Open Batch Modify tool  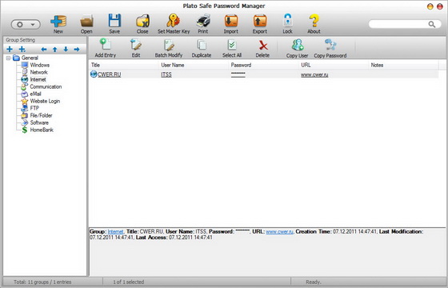click(x=169, y=48)
